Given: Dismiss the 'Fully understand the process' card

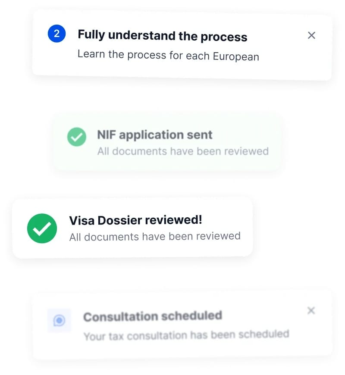Looking at the screenshot, I should point(311,35).
